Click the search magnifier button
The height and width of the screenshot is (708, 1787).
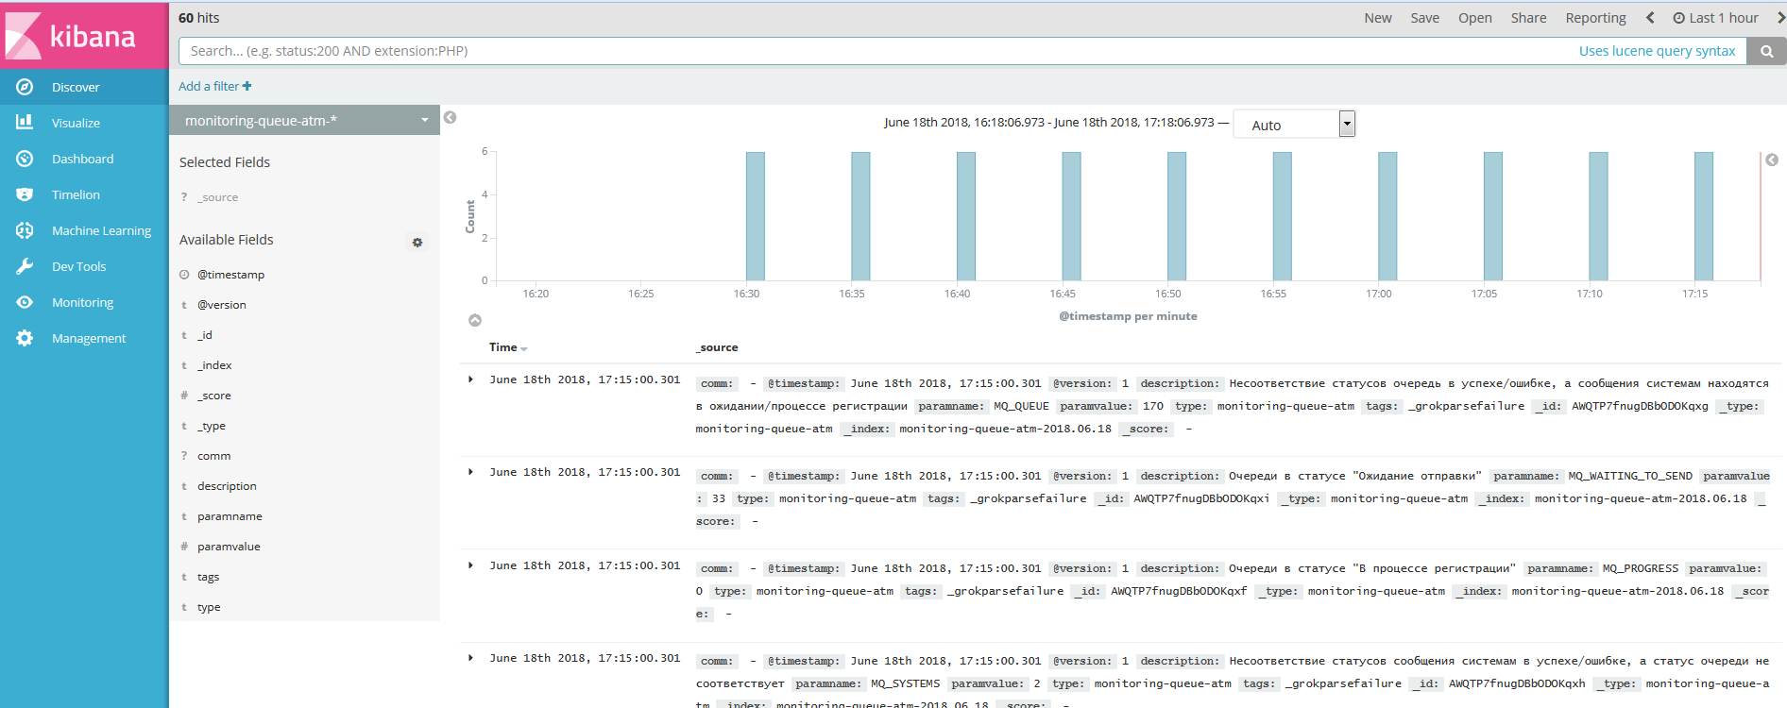coord(1766,51)
